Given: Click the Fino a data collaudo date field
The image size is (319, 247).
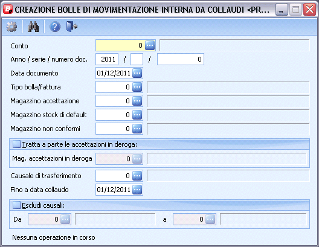Looking at the screenshot, I should tap(114, 190).
